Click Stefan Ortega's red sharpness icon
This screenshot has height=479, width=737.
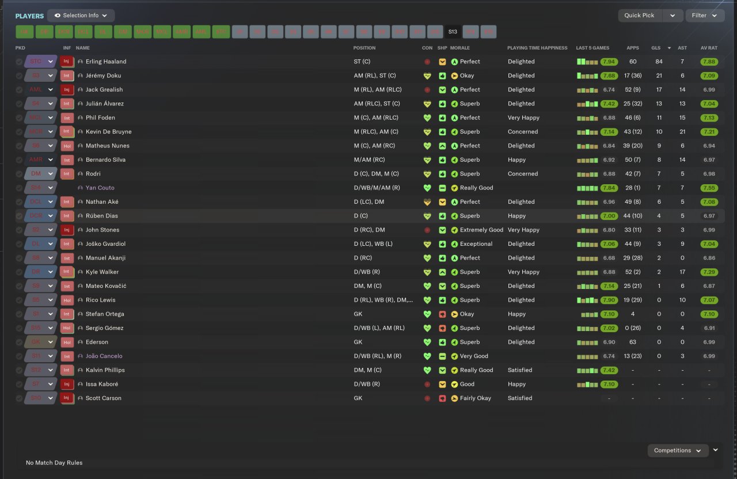point(442,314)
